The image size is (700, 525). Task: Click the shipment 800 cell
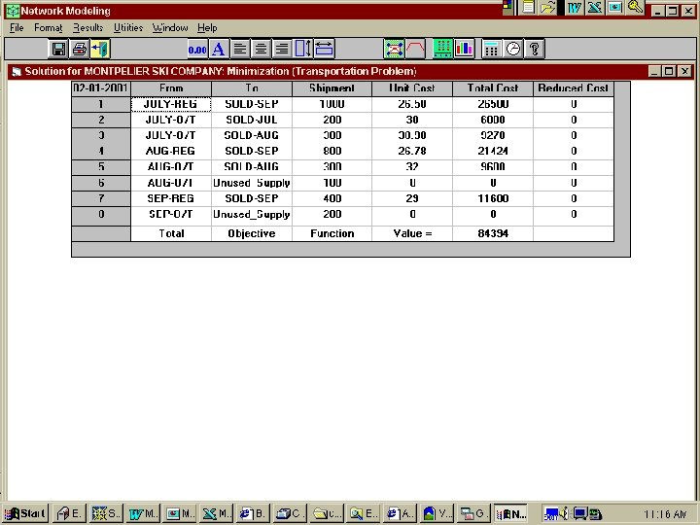(x=332, y=151)
